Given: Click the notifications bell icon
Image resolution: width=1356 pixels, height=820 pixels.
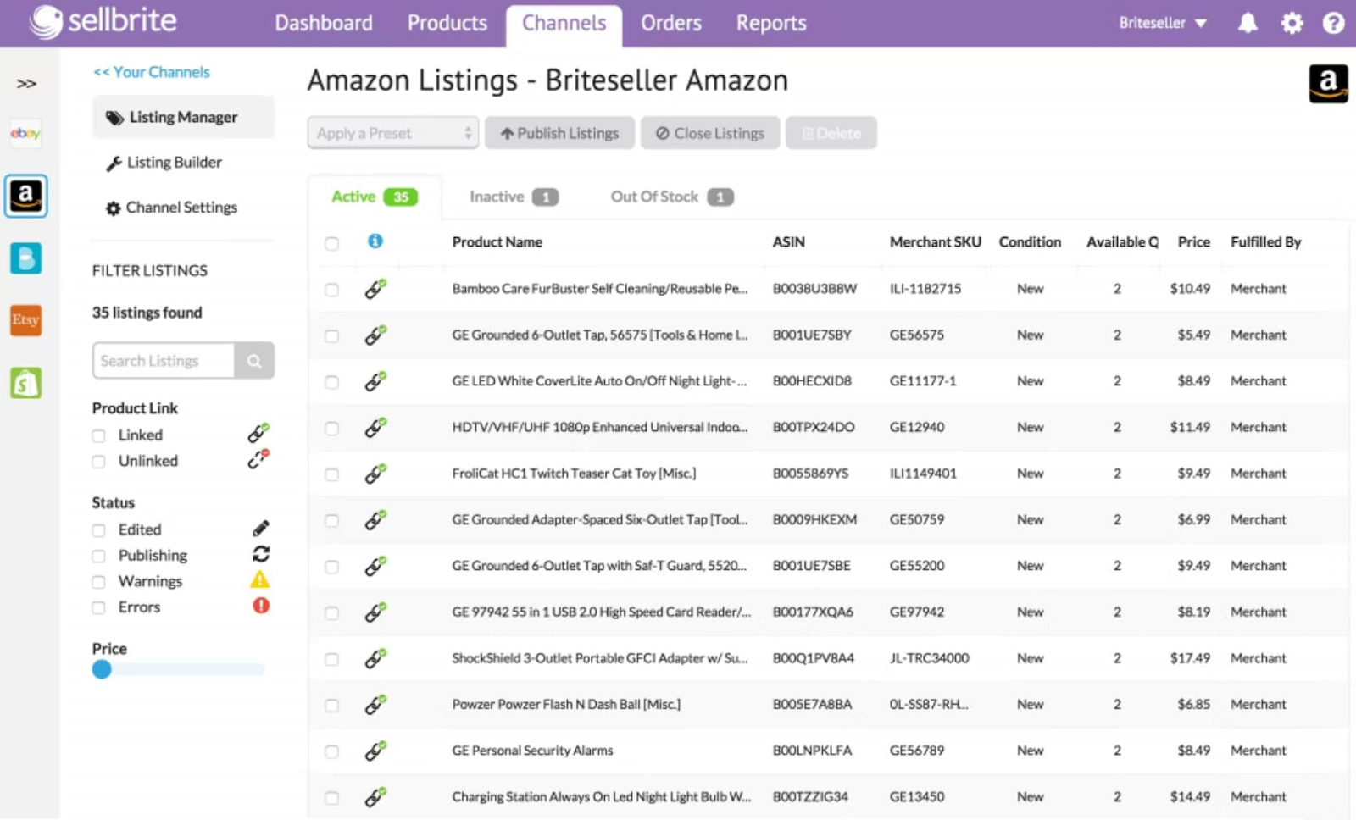Looking at the screenshot, I should coord(1248,23).
